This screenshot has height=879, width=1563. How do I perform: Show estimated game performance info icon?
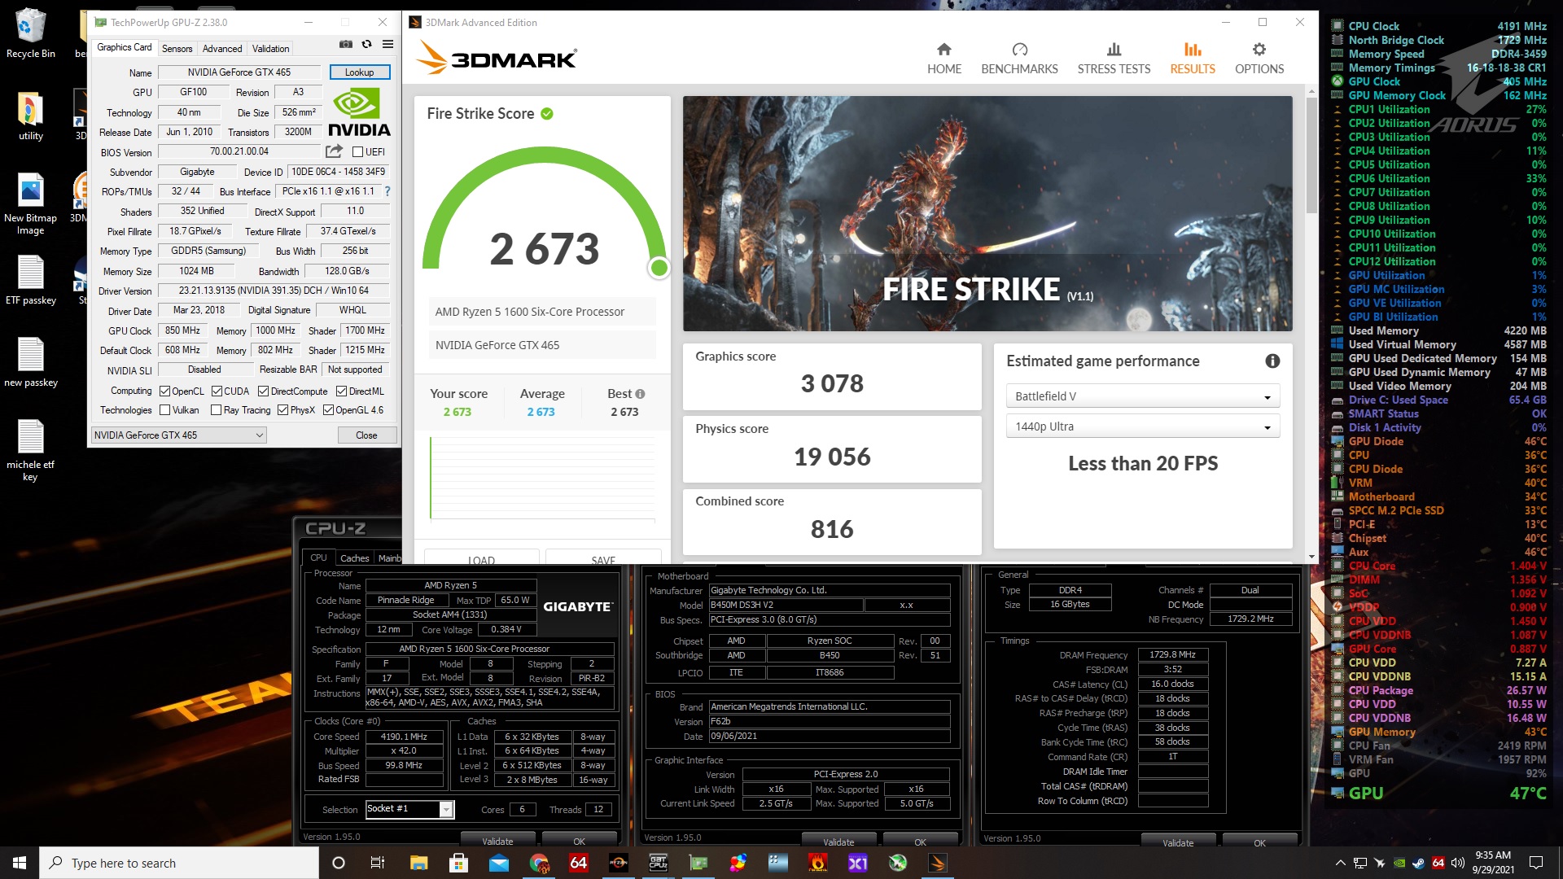tap(1272, 361)
